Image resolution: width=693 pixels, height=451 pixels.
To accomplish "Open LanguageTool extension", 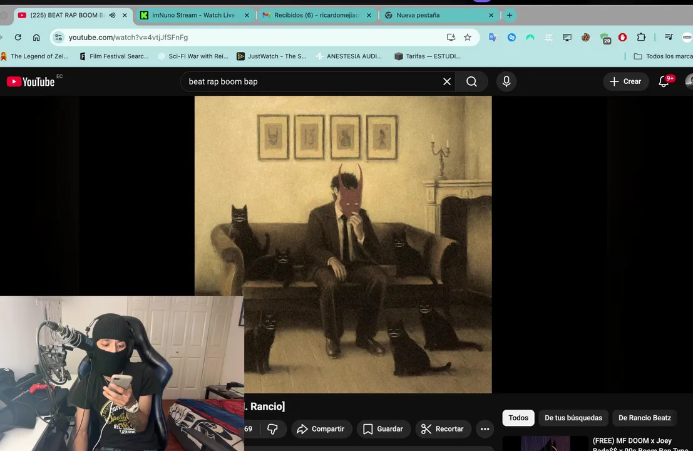I will (x=548, y=37).
